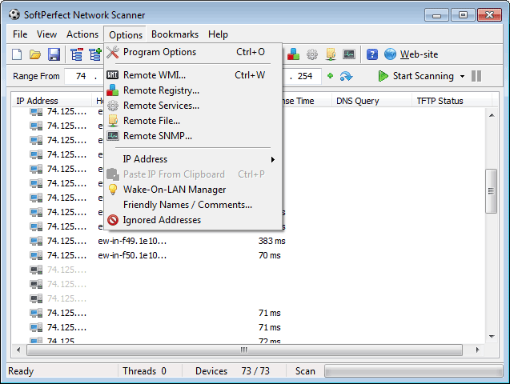The height and width of the screenshot is (384, 510).
Task: Click the Remote Services gear toolbar icon
Action: (x=312, y=54)
